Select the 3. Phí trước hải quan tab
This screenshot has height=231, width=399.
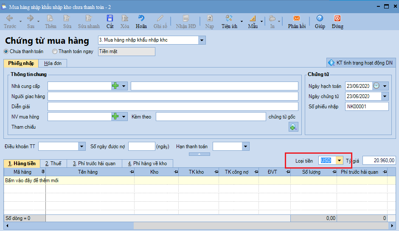(x=94, y=163)
